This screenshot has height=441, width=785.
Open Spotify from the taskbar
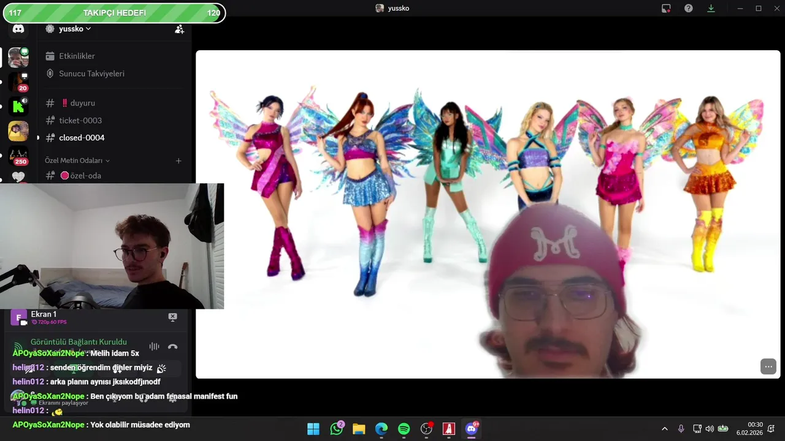(x=404, y=429)
